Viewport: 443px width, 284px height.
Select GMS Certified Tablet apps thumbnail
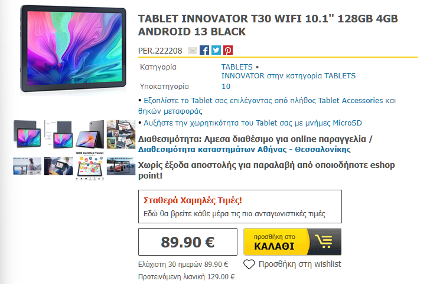[90, 166]
